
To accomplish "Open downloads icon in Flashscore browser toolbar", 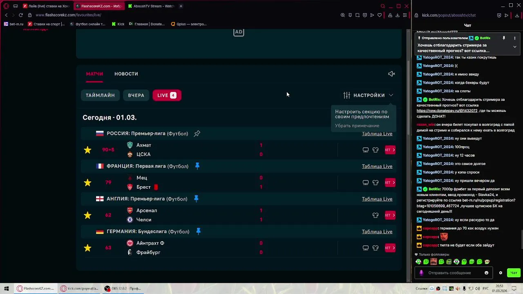I will [x=398, y=15].
